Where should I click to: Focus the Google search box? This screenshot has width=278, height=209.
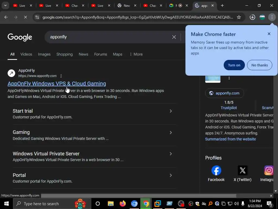point(110,37)
